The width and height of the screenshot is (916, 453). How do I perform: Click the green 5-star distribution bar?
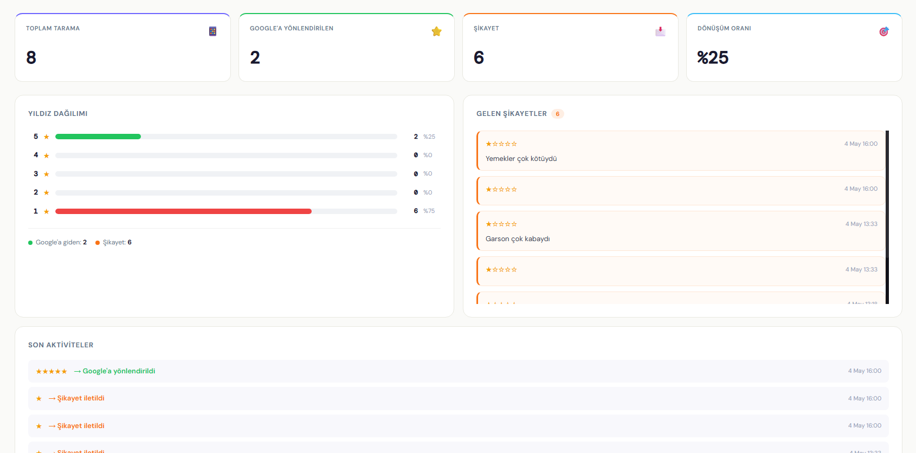[x=98, y=137]
